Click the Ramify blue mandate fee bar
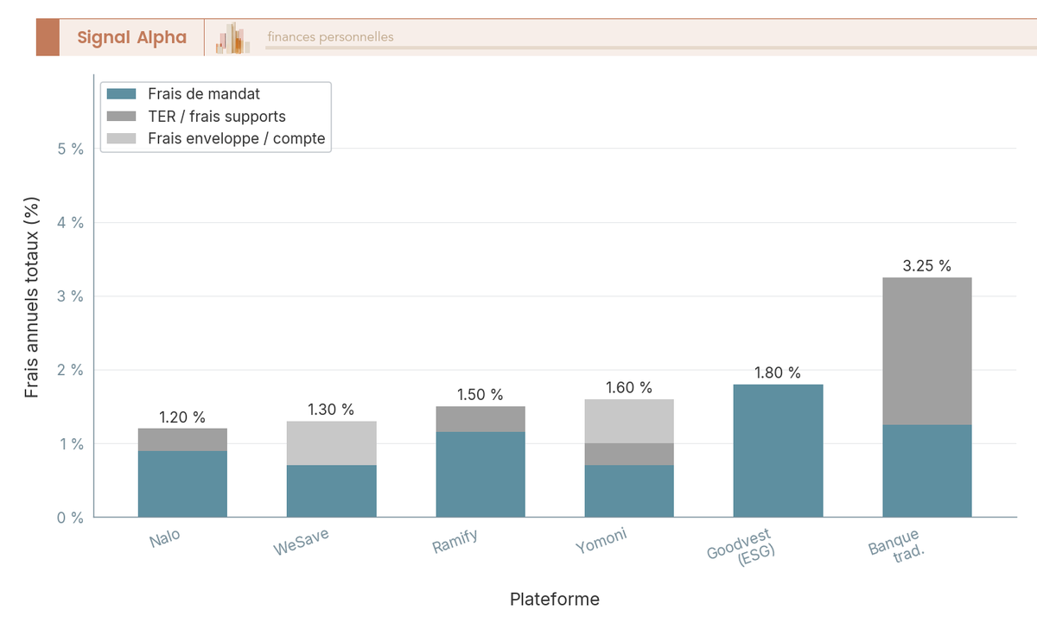 click(x=480, y=474)
